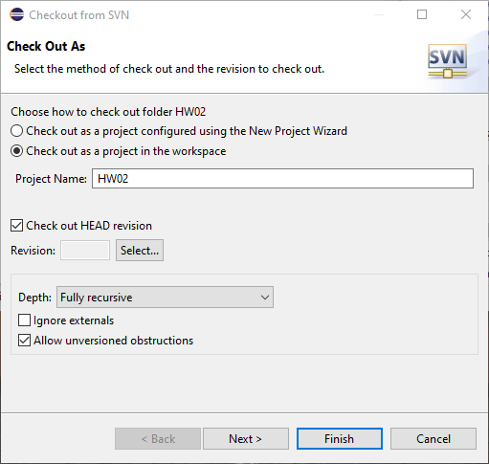489x464 pixels.
Task: Click the Eclipse icon in title bar
Action: [16, 14]
